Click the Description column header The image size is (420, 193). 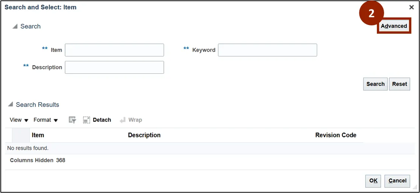click(x=144, y=135)
